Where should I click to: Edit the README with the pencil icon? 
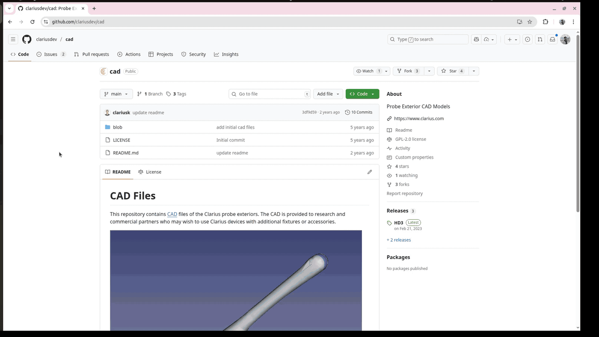click(x=370, y=172)
